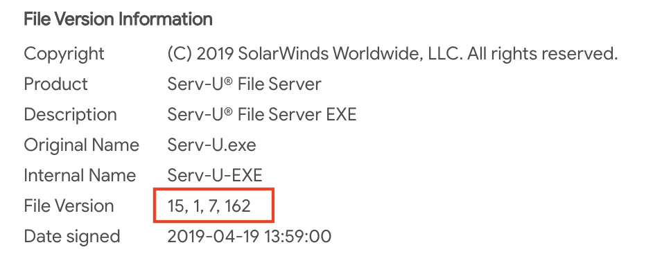The image size is (653, 263).
Task: Click the 13:59:00 signing time
Action: [299, 236]
